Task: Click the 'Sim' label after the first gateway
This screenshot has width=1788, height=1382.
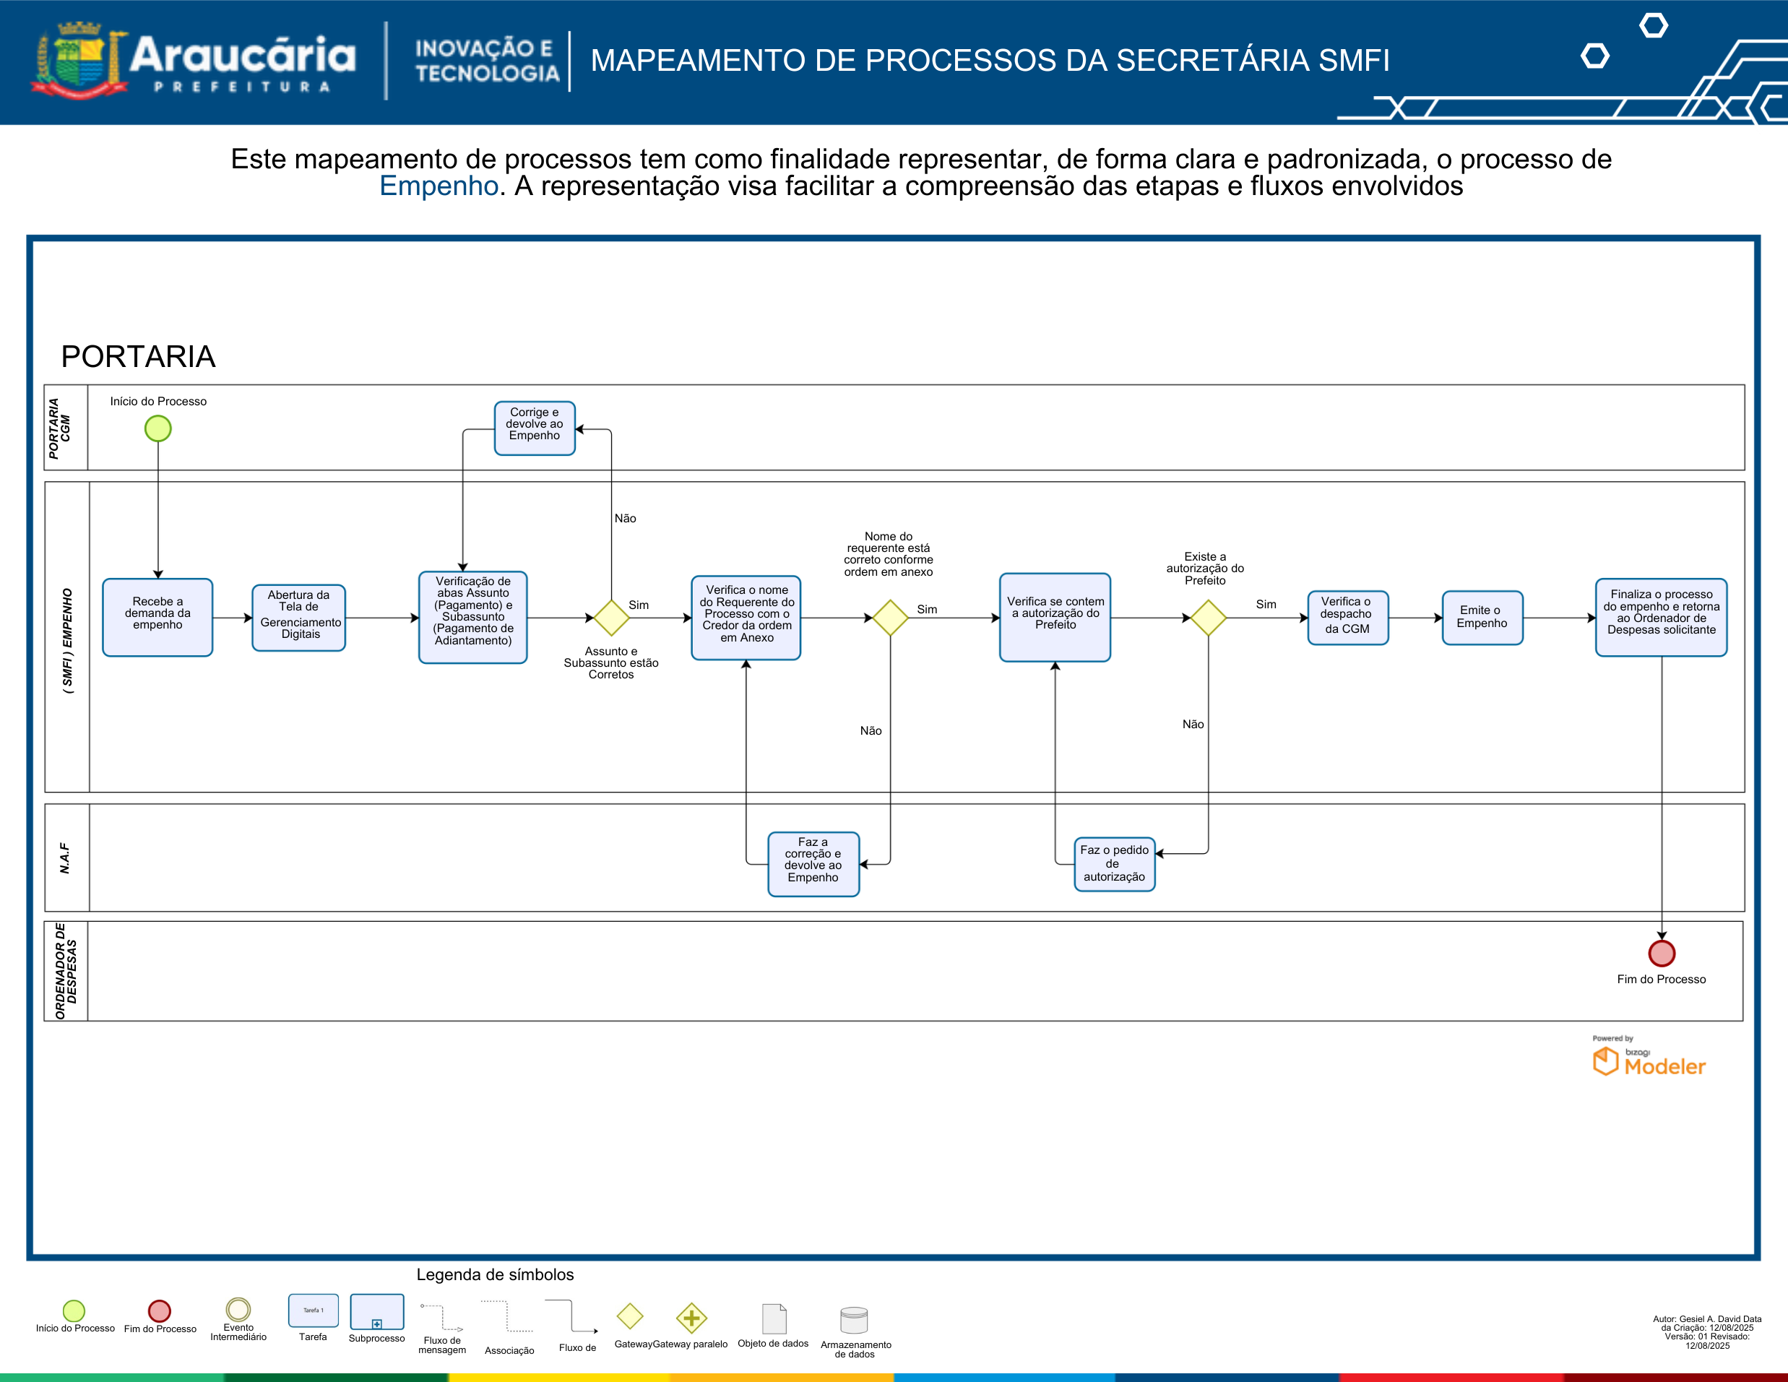Action: coord(639,605)
